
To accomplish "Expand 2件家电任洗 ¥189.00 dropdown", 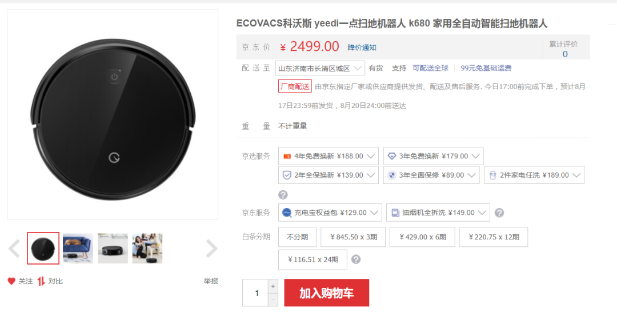I will tap(534, 175).
